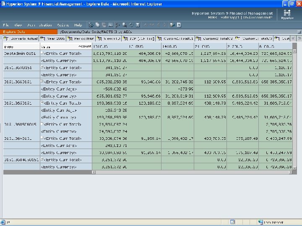Open the Year 2006 point of view
302x226 pixels.
[x=56, y=39]
